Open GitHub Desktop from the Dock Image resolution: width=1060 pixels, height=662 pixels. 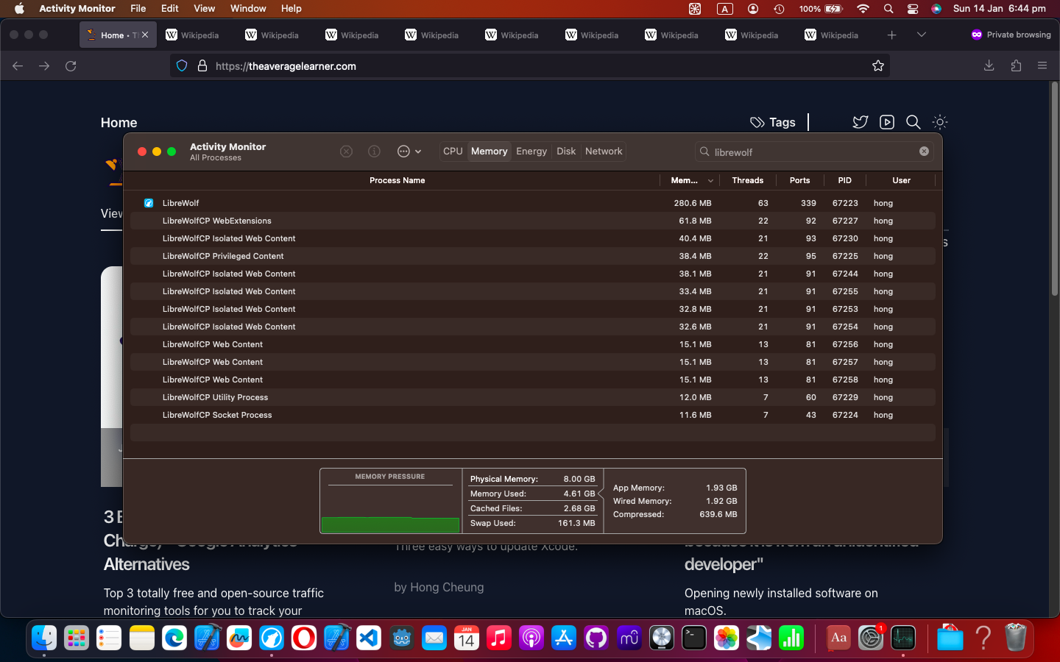point(596,638)
